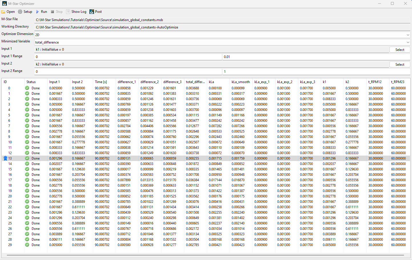Screen dimensions: 412x260
Task: Sort by the Input 1 column header
Action: click(x=59, y=82)
